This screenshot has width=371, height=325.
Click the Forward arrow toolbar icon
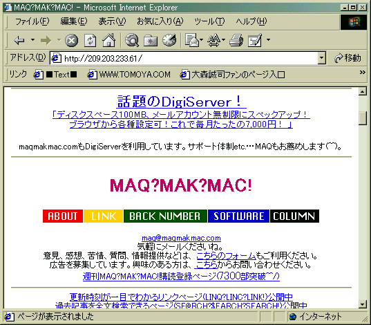[46, 40]
